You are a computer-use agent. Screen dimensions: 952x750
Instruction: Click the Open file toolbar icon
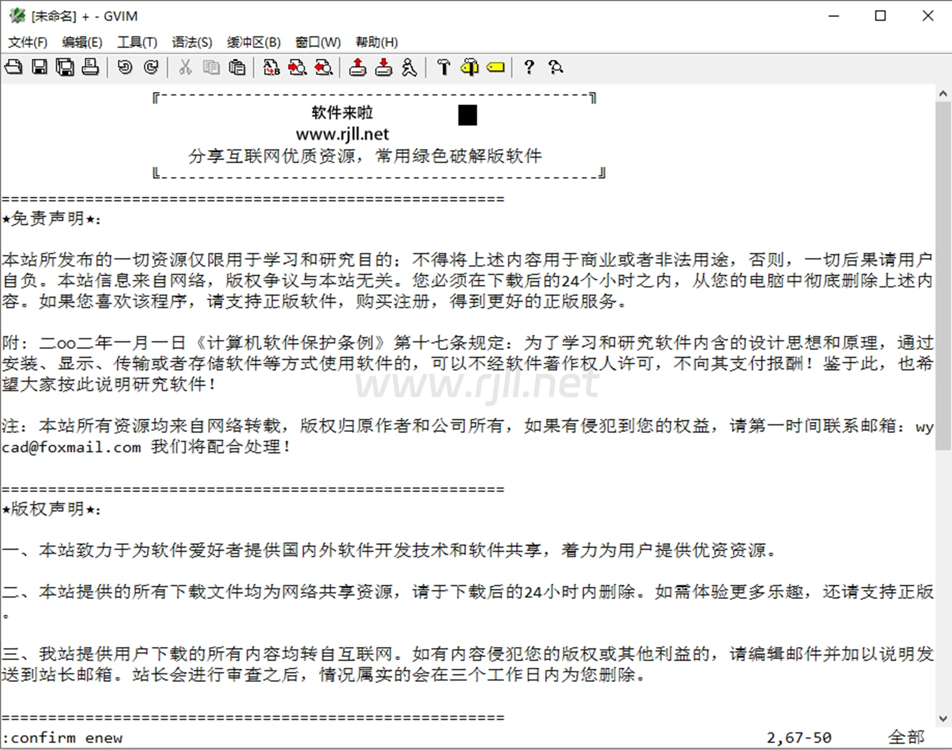[14, 67]
